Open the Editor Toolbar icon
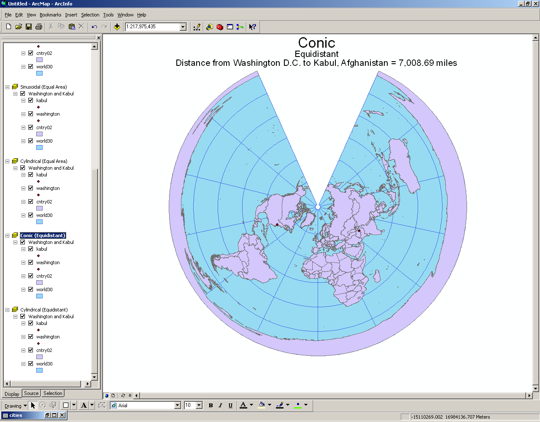 (197, 27)
